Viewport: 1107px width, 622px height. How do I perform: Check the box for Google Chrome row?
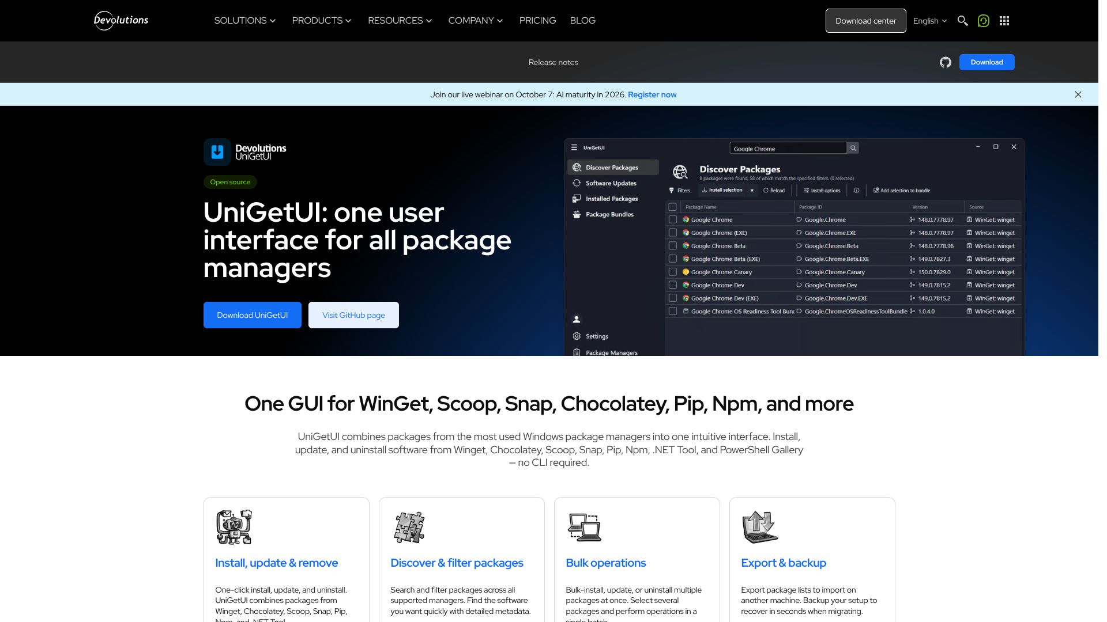coord(673,219)
